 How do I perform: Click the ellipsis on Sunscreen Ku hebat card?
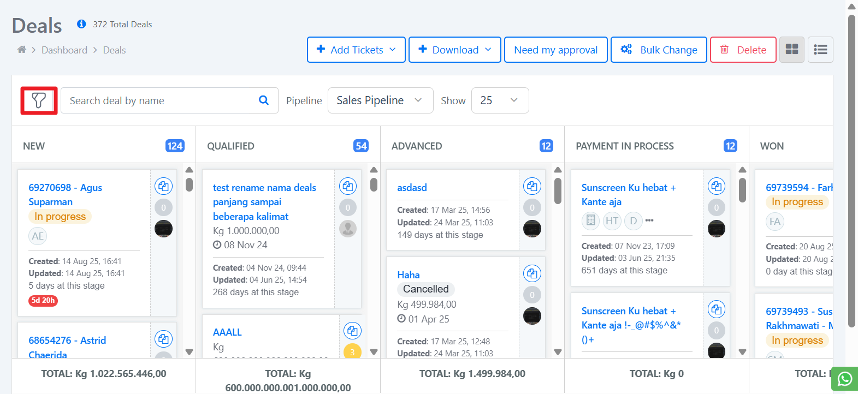coord(649,220)
